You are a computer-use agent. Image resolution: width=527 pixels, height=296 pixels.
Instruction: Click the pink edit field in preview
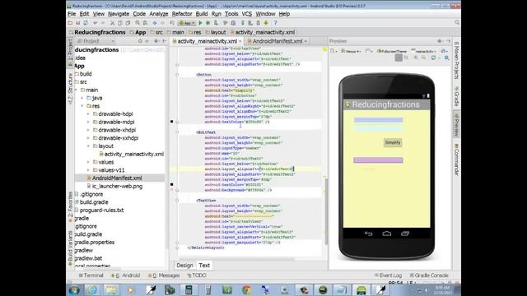378,160
